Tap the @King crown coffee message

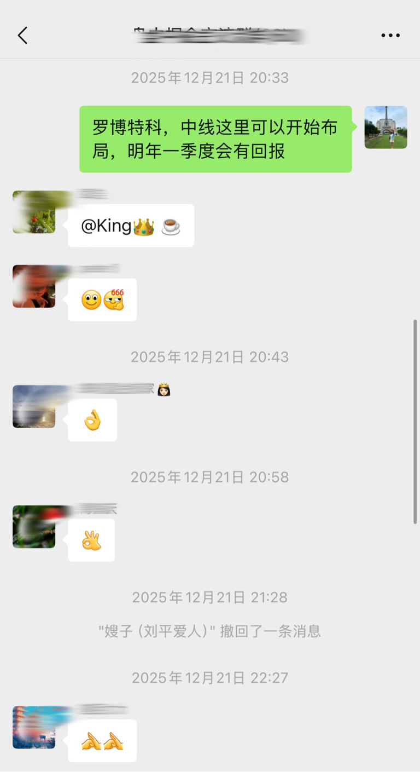tap(131, 226)
